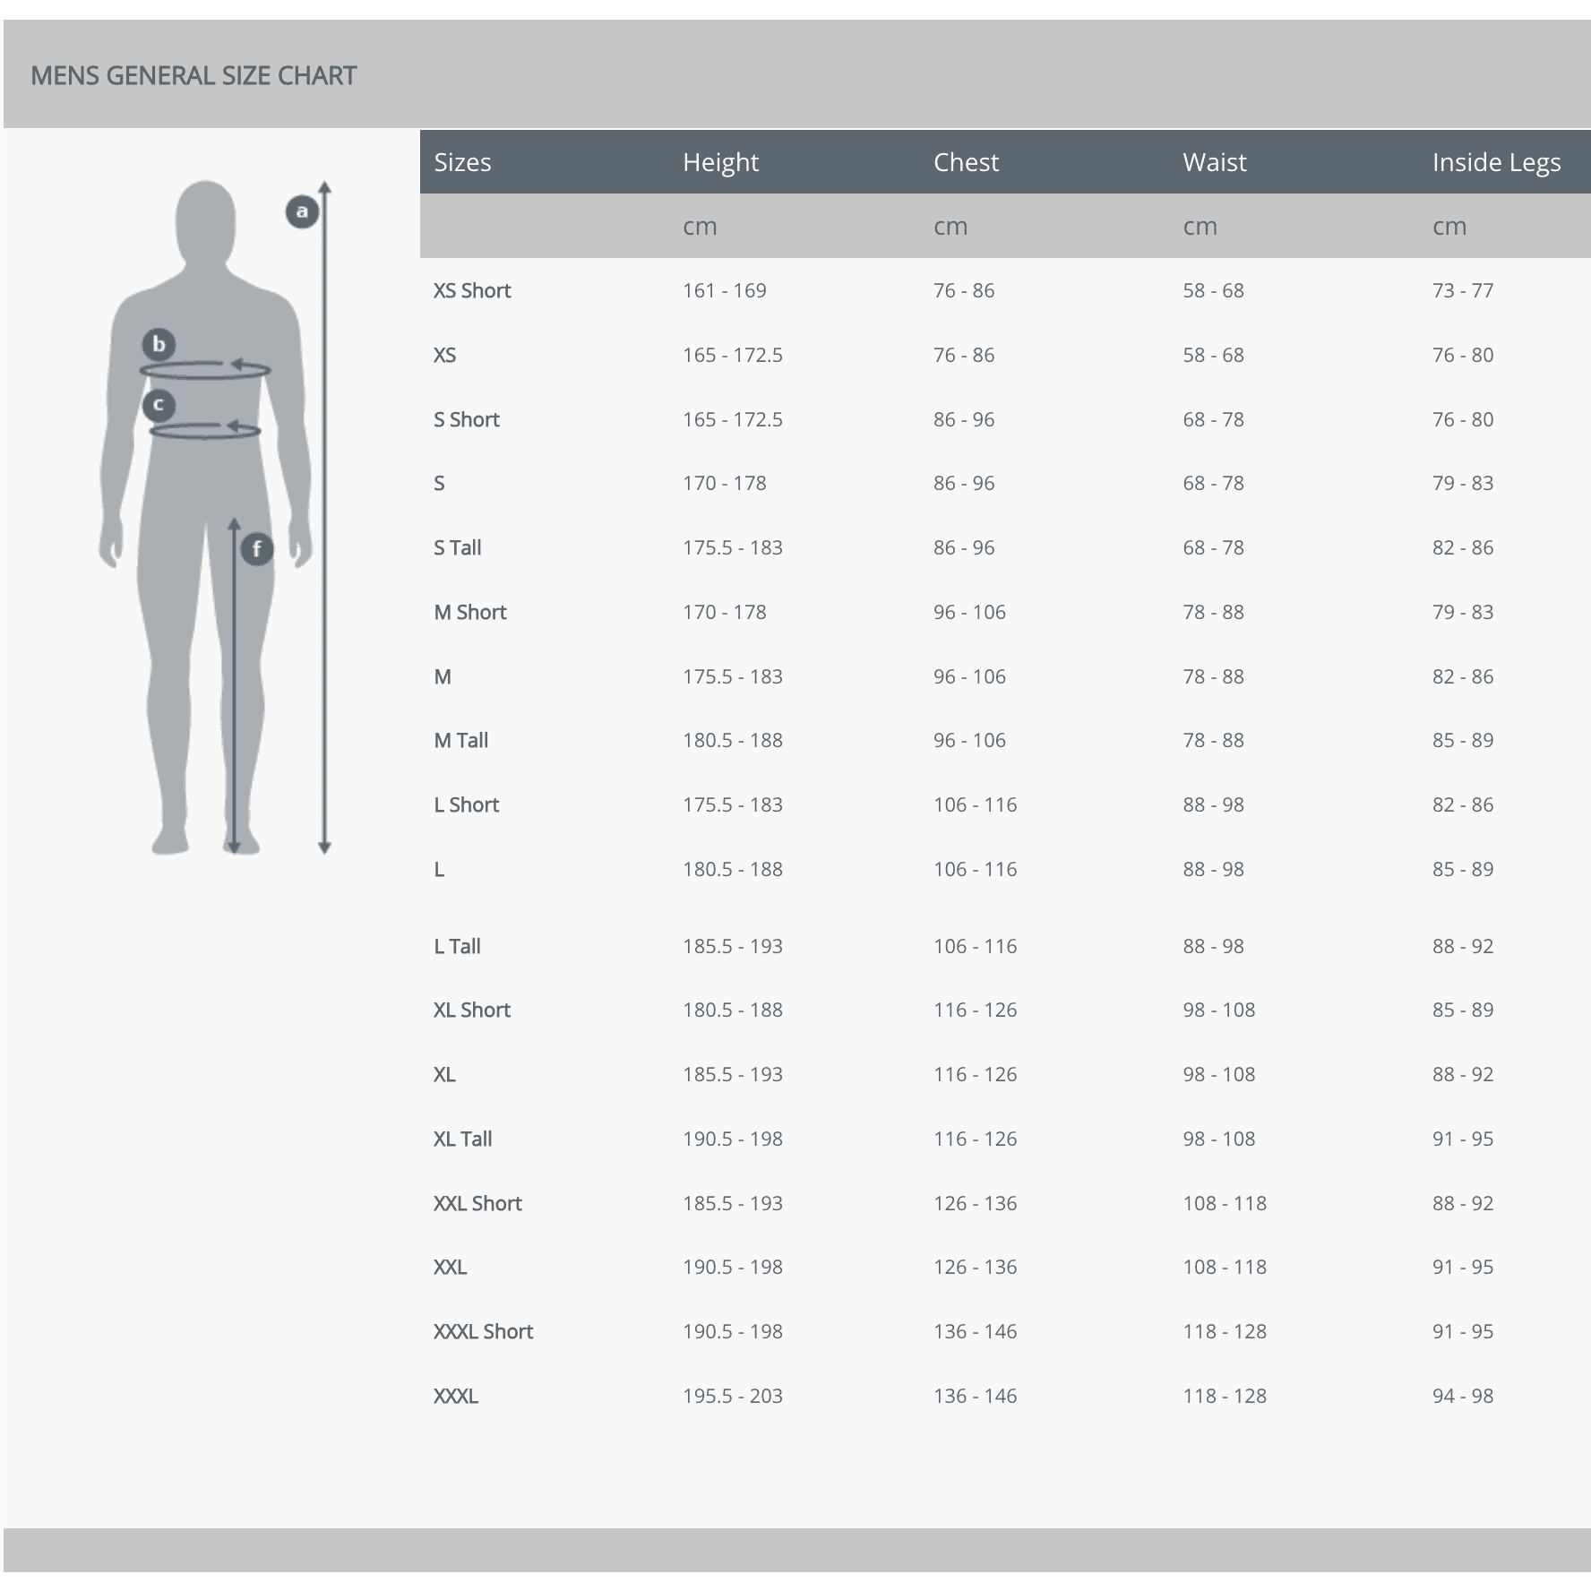Image resolution: width=1591 pixels, height=1591 pixels.
Task: Click the 'Chest' column header
Action: click(x=966, y=162)
